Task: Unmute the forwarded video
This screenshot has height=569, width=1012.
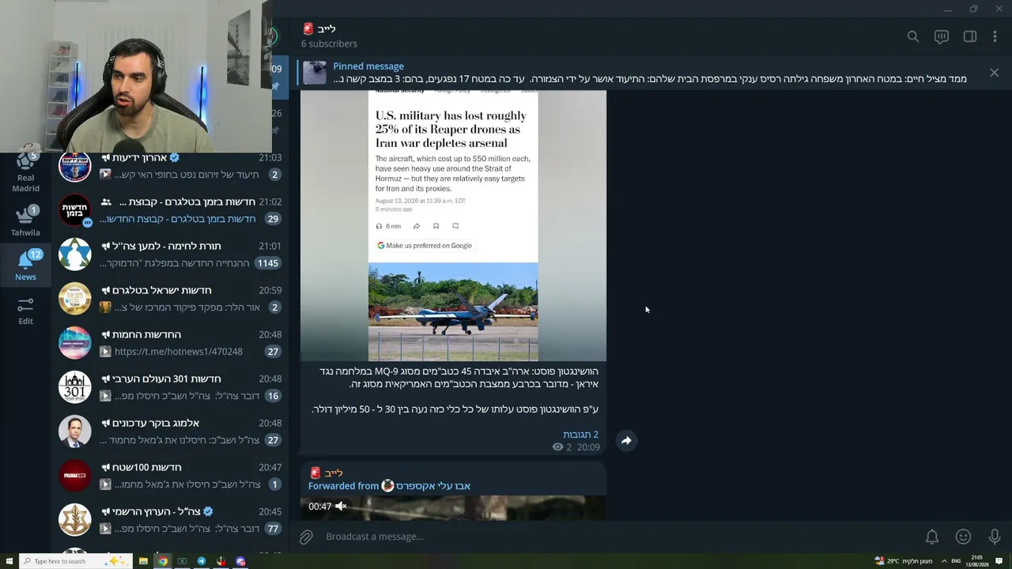Action: [x=341, y=507]
